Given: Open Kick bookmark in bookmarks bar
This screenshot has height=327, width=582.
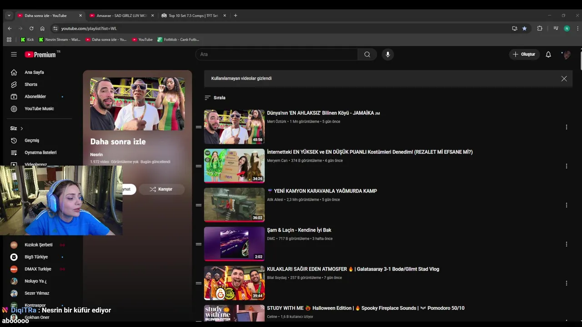Looking at the screenshot, I should 27,40.
